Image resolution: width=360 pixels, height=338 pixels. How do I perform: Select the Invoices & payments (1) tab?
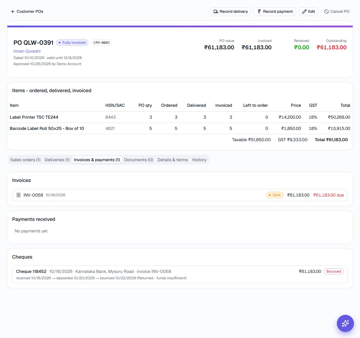tap(97, 160)
